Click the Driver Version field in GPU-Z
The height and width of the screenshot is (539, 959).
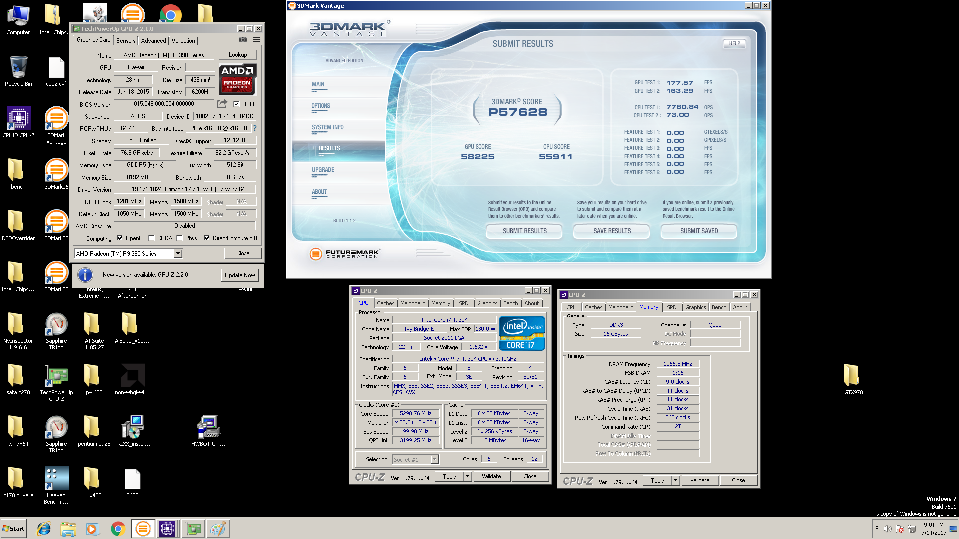point(185,189)
